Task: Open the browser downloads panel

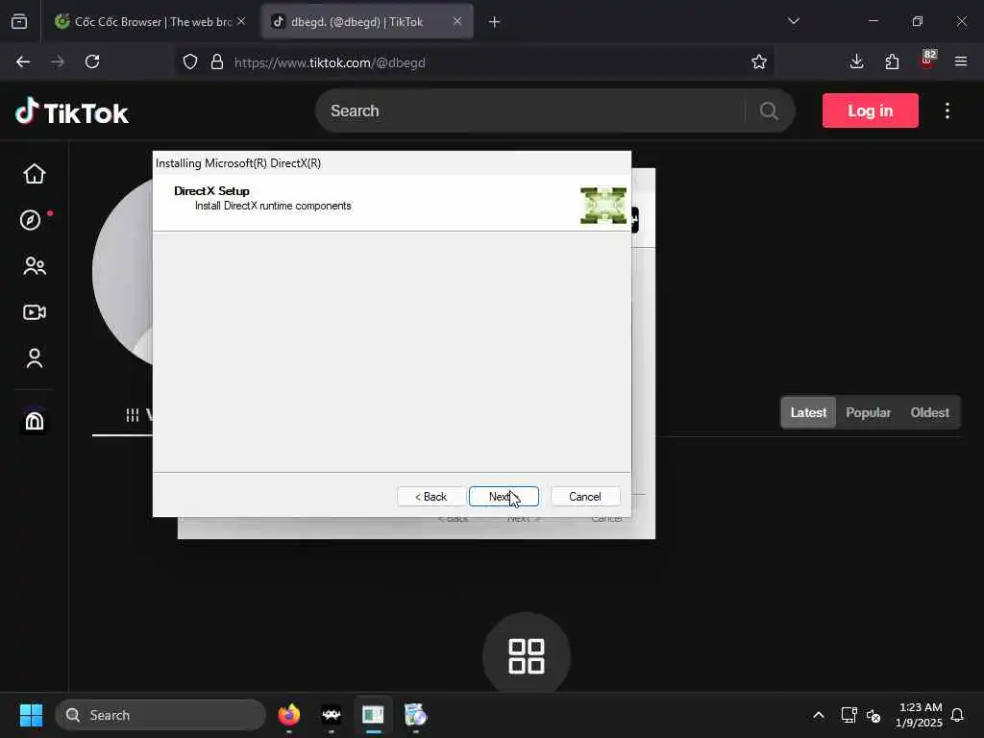Action: click(856, 61)
